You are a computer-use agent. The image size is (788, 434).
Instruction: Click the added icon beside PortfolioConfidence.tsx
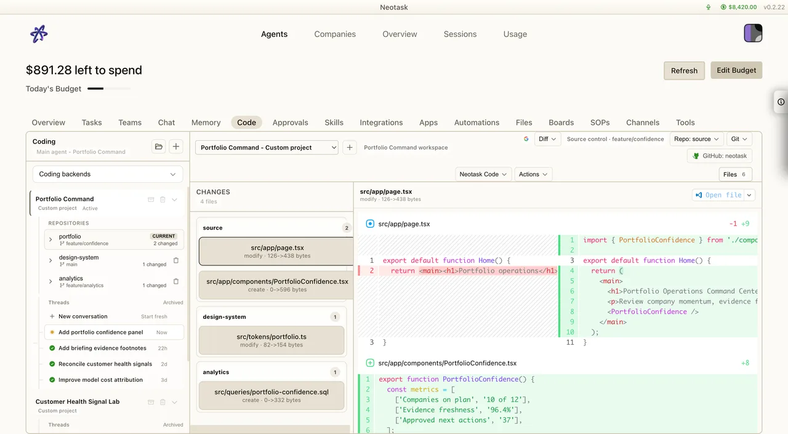click(x=370, y=363)
